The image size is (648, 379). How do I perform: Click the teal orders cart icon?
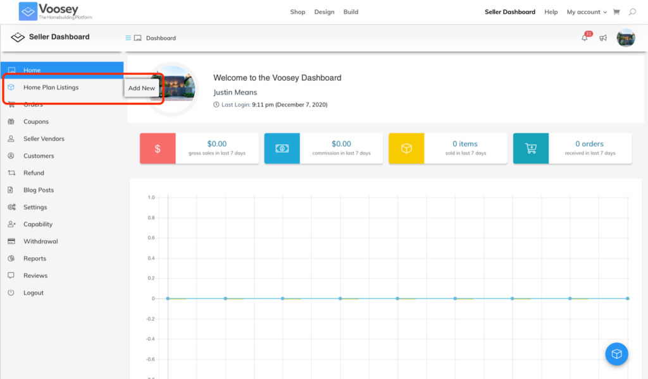(x=531, y=148)
